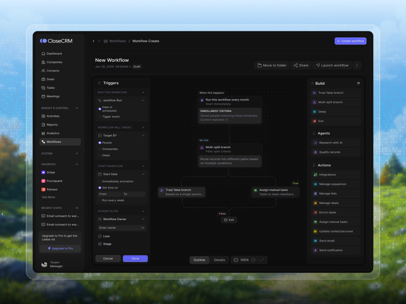Add Delay from Build panel
The width and height of the screenshot is (406, 304).
[x=335, y=112]
